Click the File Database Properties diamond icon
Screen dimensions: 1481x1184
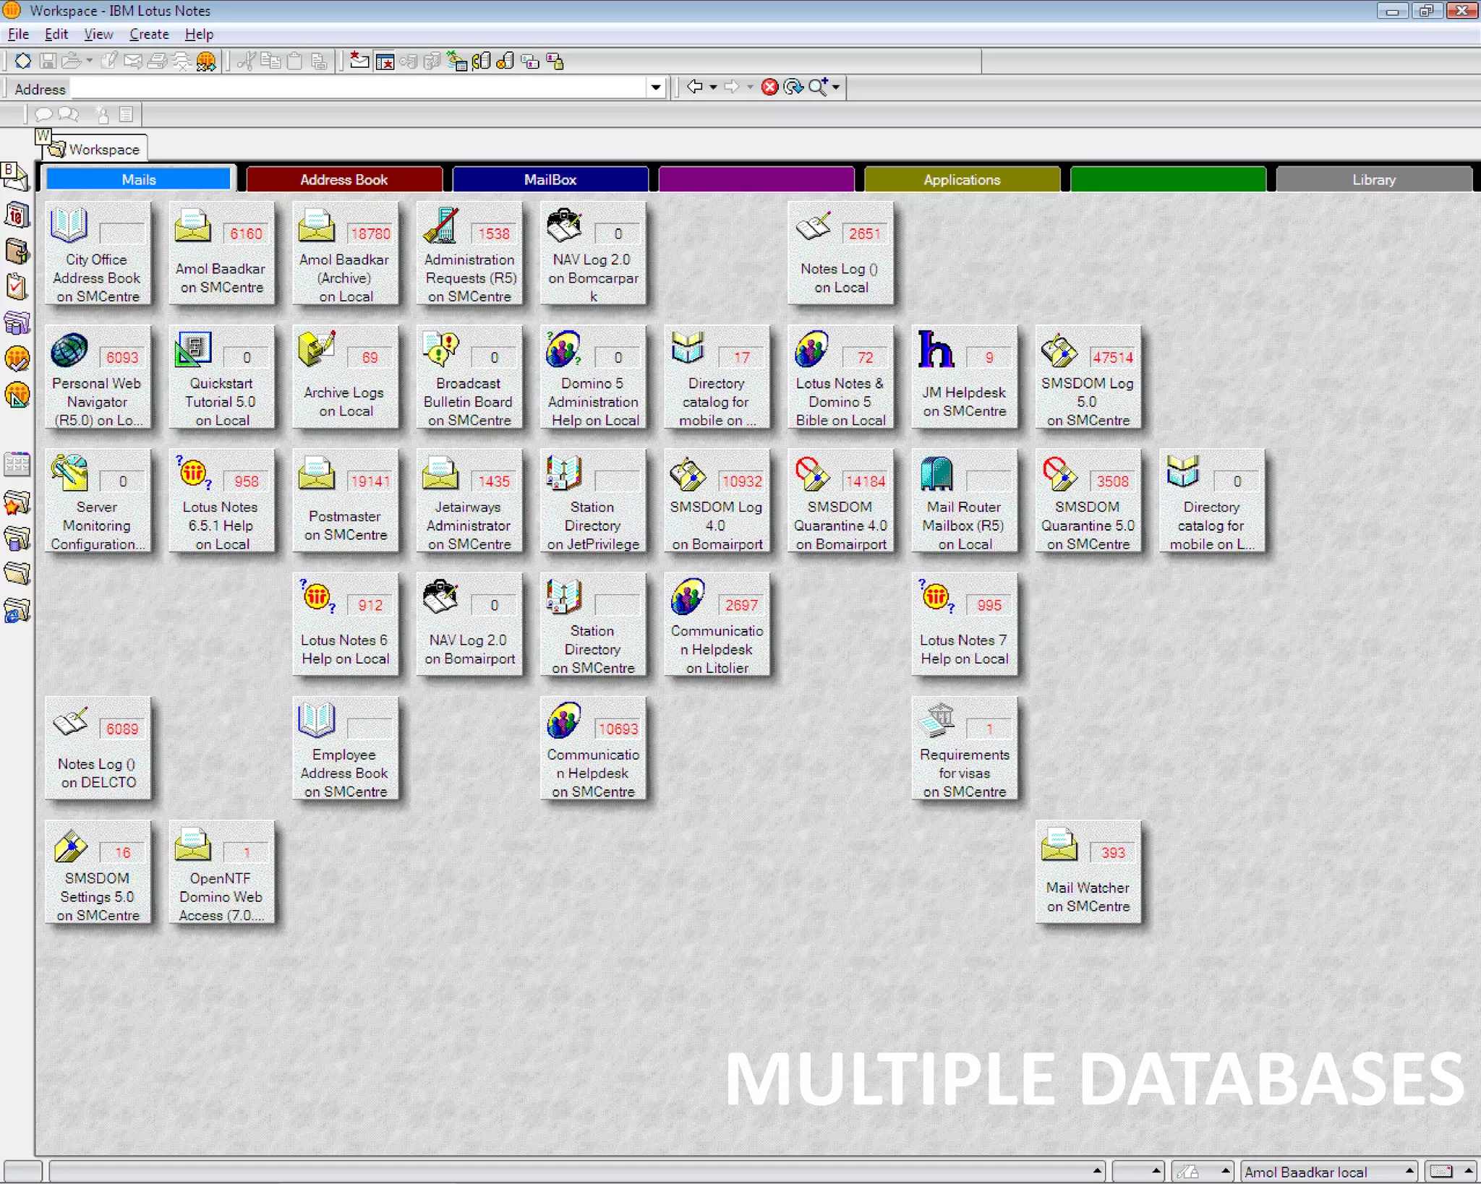coord(22,61)
